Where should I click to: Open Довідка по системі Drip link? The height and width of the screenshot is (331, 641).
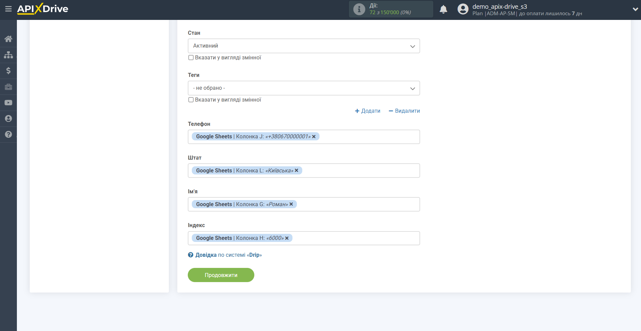coord(229,255)
